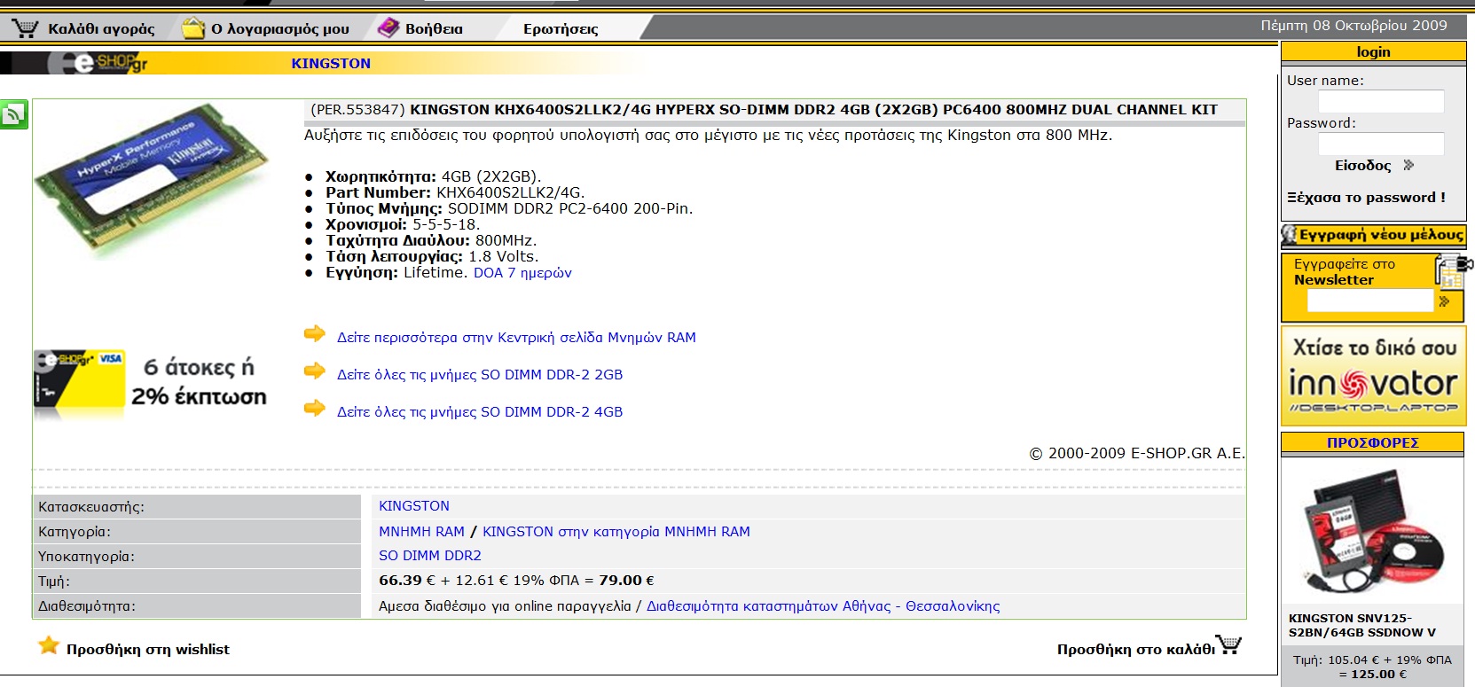Click the price 79.00 € text

pyautogui.click(x=626, y=581)
